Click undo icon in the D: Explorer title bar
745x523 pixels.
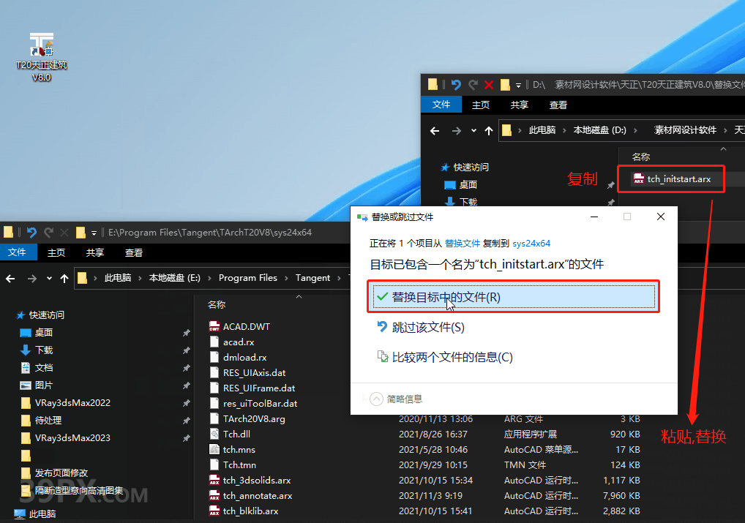pyautogui.click(x=456, y=85)
